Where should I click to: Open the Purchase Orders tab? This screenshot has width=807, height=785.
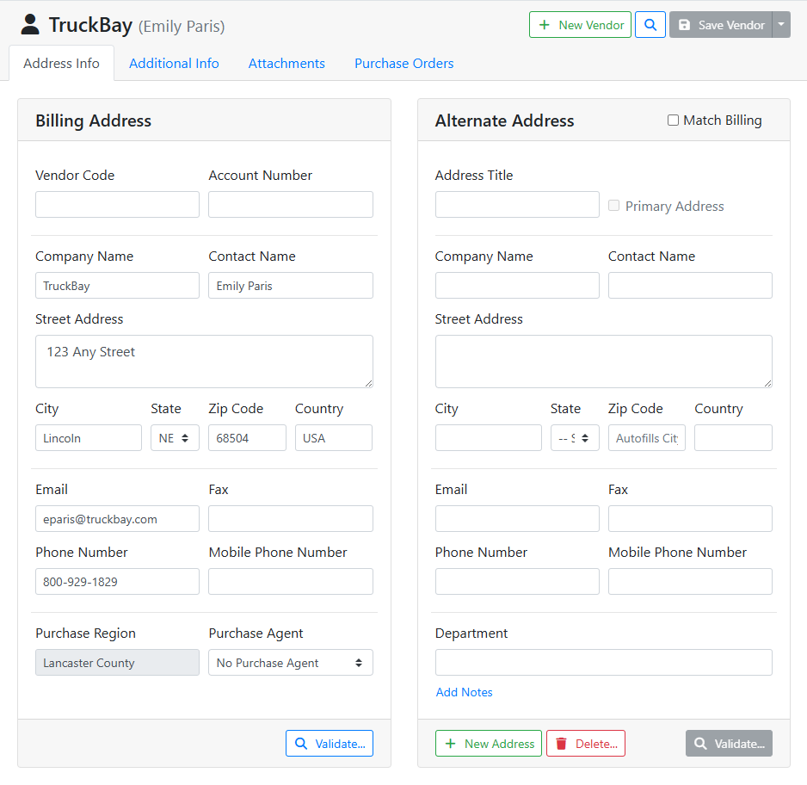[x=403, y=64]
